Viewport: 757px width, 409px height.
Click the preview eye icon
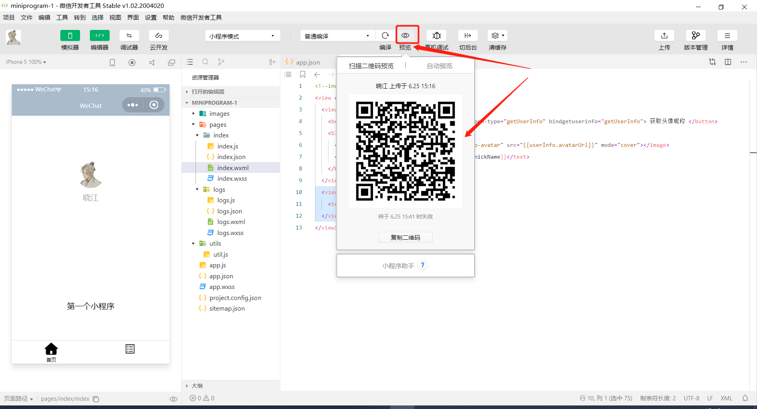point(405,35)
